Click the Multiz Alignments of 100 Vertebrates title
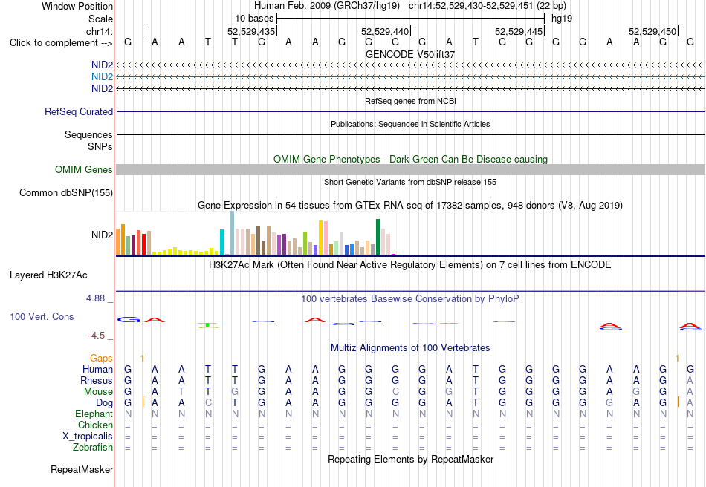This screenshot has width=706, height=487. 410,348
